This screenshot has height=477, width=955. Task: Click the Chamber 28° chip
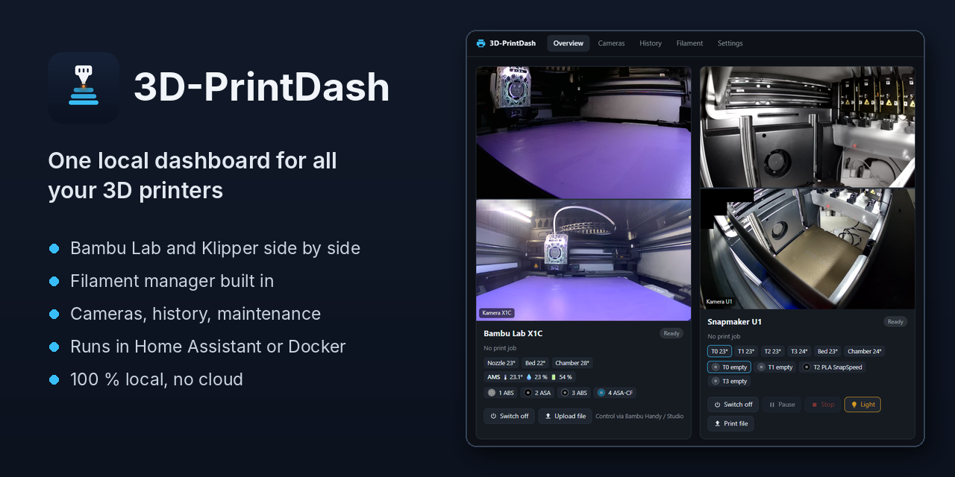point(572,363)
